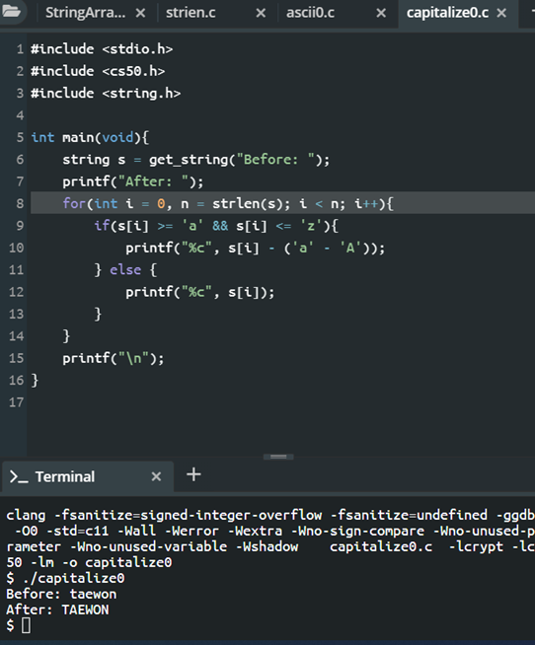Click the printf with ('a' - 'A') line
The image size is (535, 645).
tap(256, 249)
